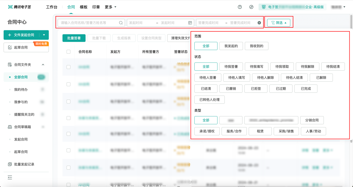Click the 腾讯电子签 logo

(x=20, y=7)
